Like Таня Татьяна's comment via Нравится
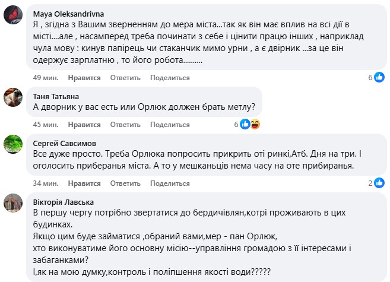The image size is (390, 282). pos(84,125)
